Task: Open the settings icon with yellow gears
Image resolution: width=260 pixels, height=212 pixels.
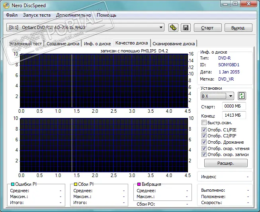Action: click(x=173, y=28)
